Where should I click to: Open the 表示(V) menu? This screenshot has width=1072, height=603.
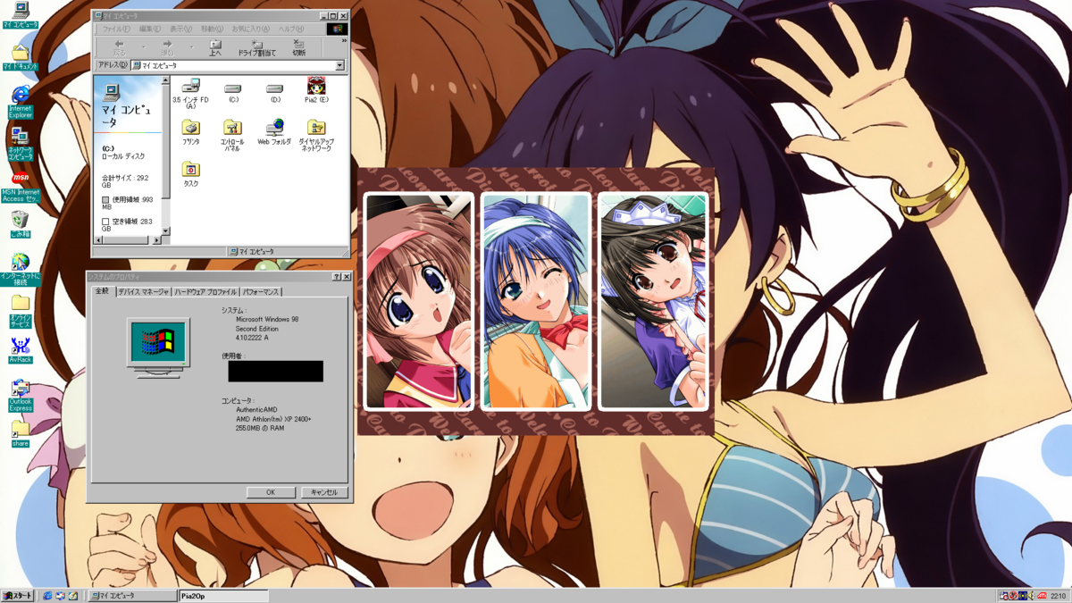tap(180, 29)
